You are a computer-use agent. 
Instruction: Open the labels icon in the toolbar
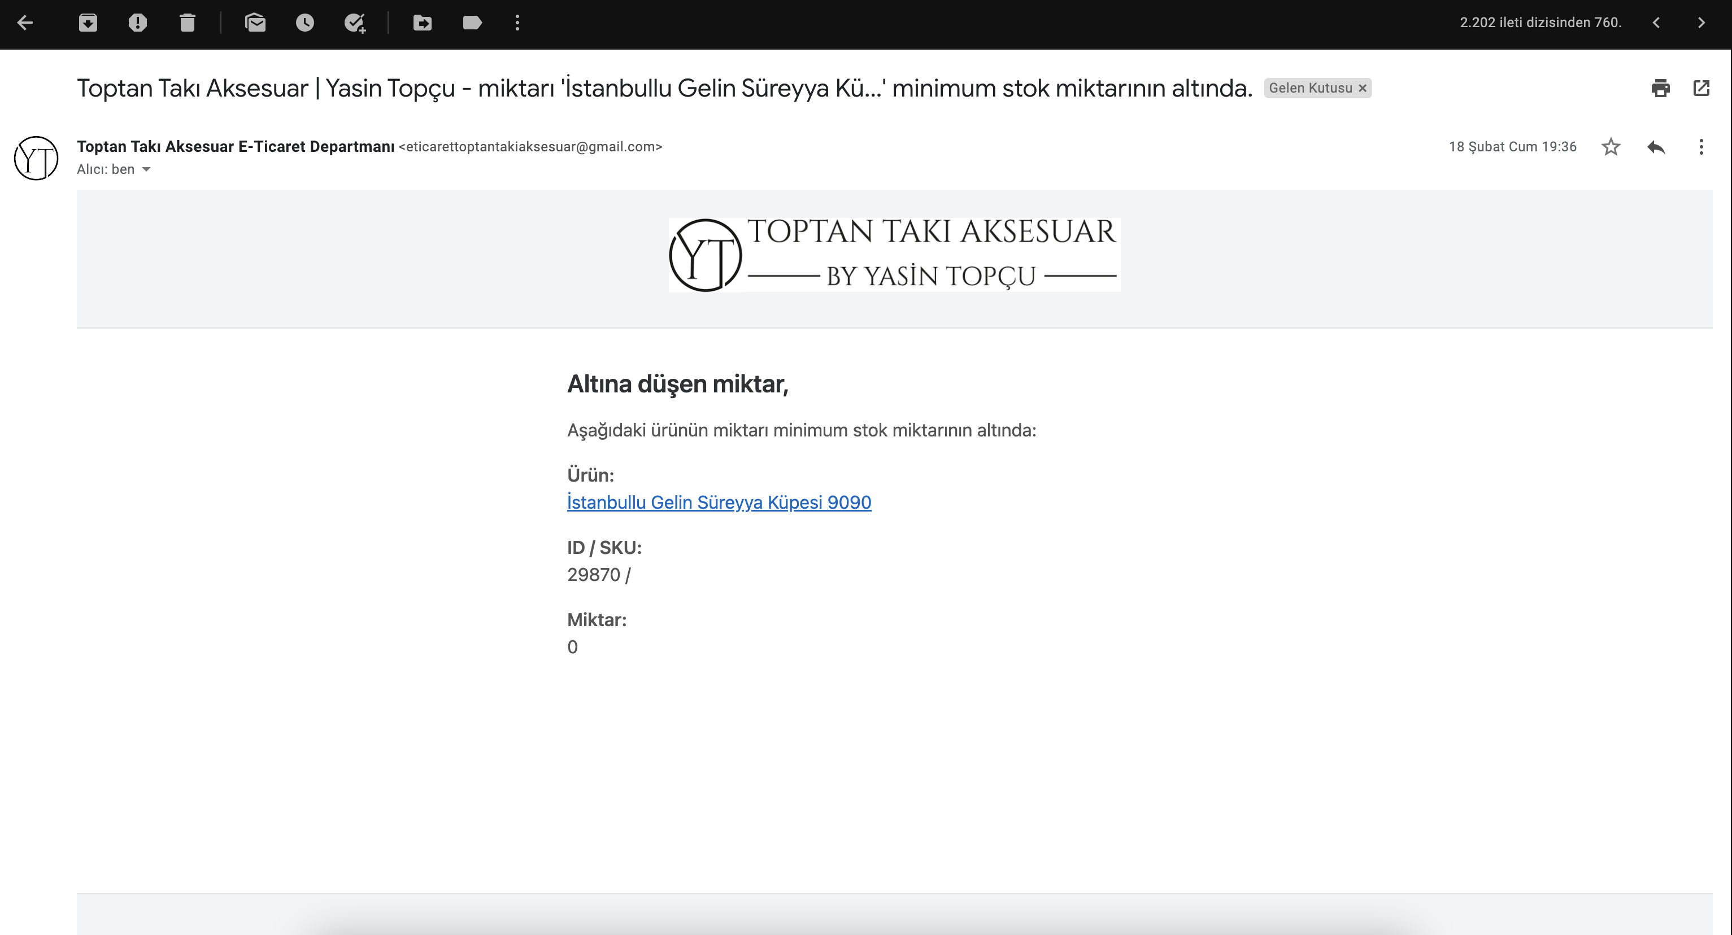pyautogui.click(x=472, y=23)
